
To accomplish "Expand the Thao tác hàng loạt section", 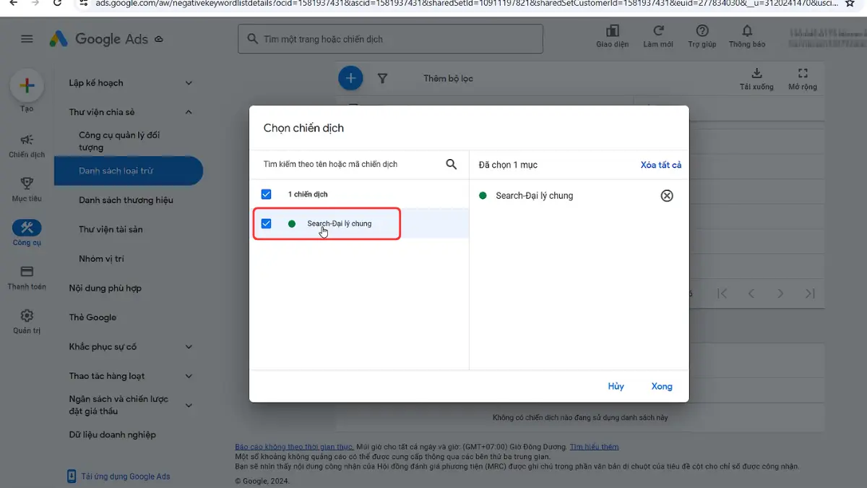I will pos(189,376).
